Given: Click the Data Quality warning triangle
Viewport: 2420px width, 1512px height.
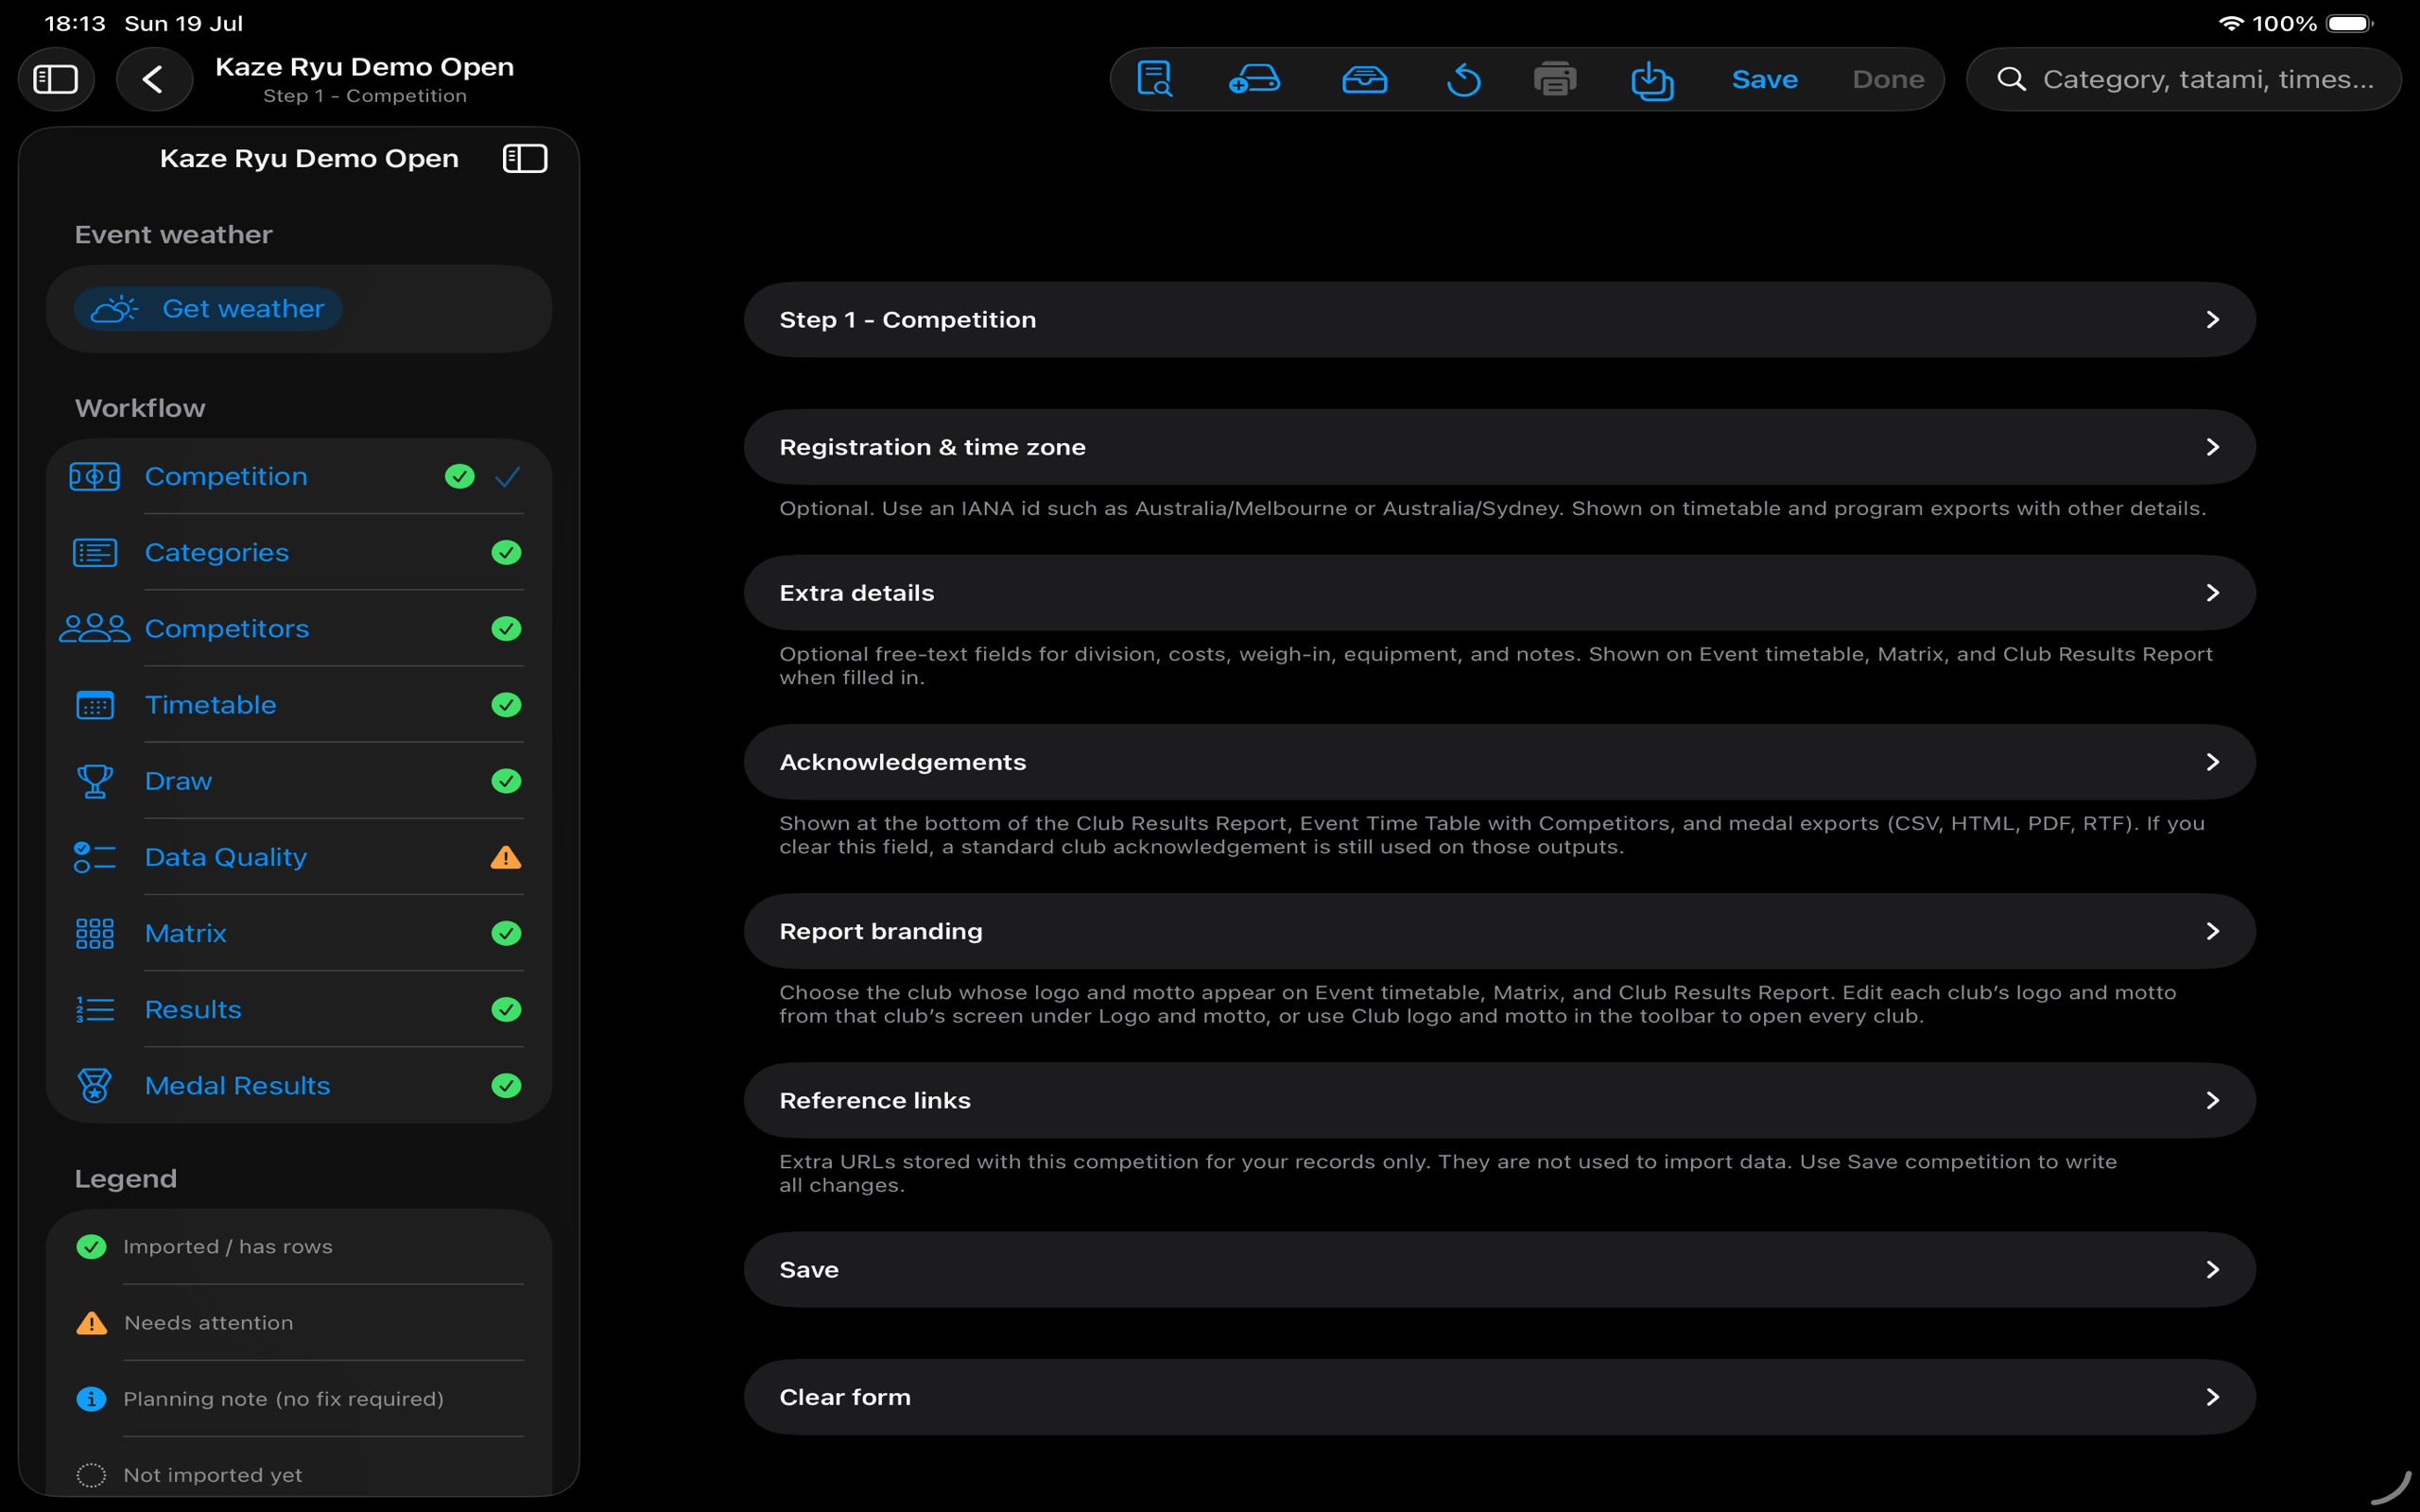Looking at the screenshot, I should pyautogui.click(x=506, y=857).
